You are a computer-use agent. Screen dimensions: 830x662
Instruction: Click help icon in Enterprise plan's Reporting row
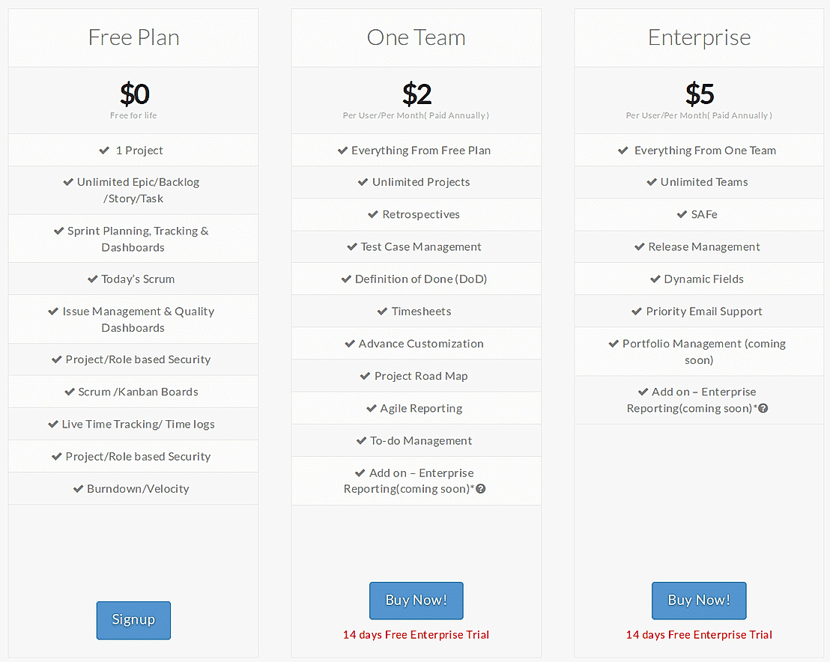coord(763,408)
